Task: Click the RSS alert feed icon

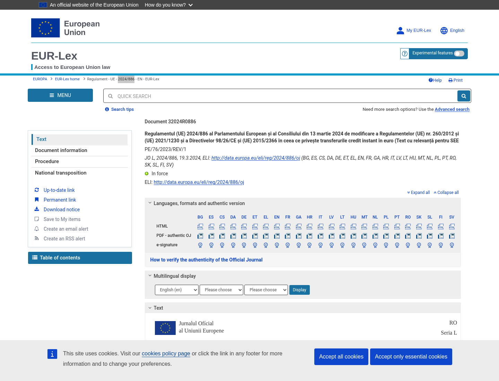Action: coord(37,238)
